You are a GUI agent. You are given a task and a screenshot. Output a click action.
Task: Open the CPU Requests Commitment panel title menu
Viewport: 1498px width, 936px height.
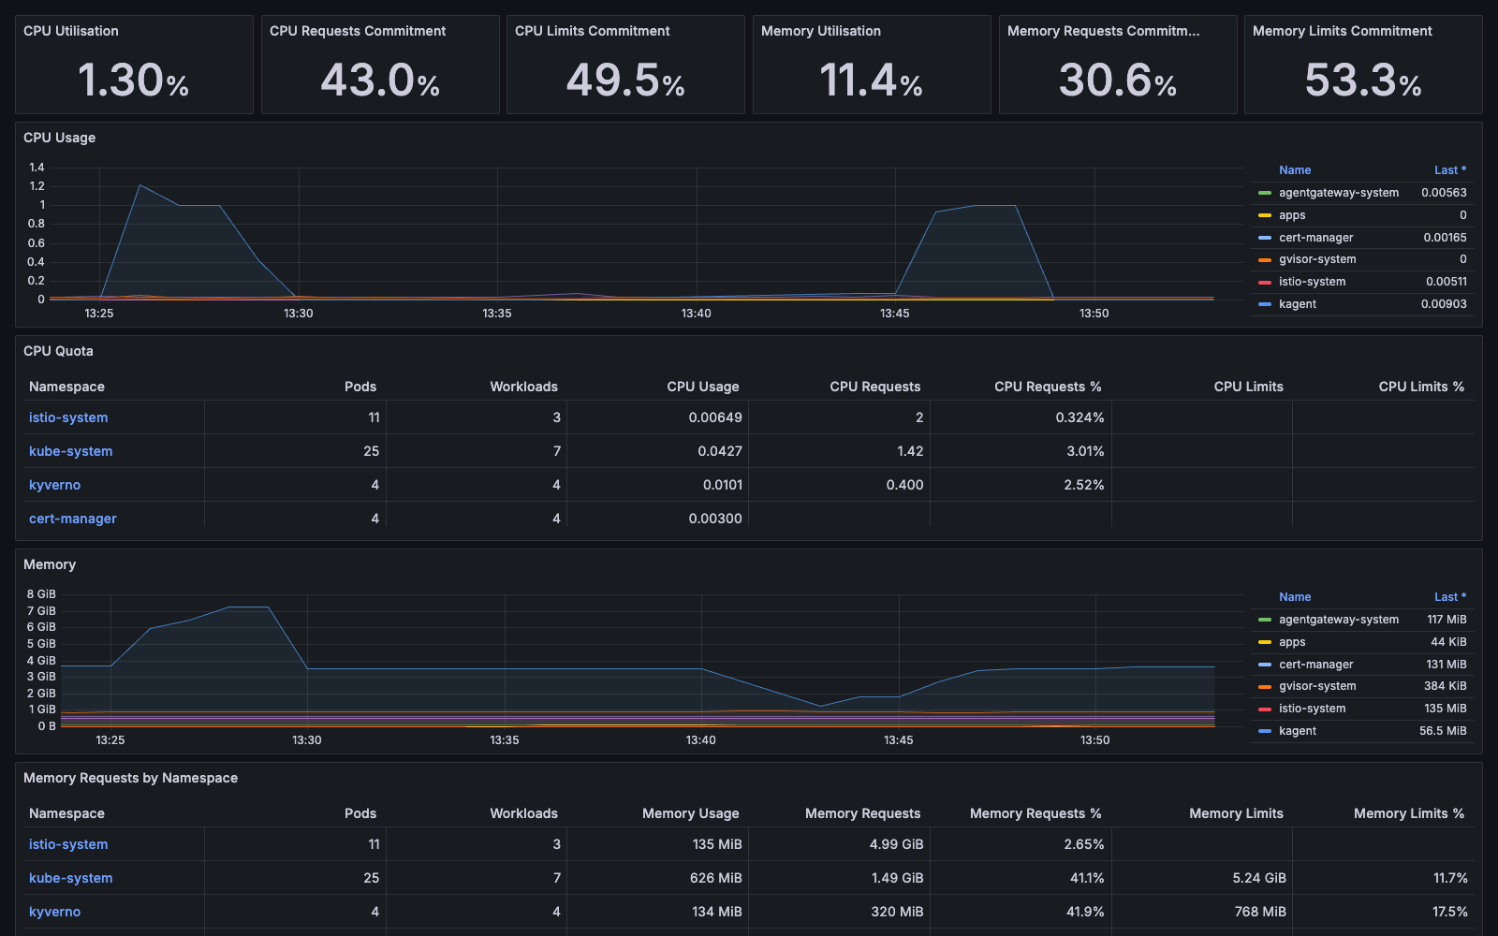(x=358, y=31)
